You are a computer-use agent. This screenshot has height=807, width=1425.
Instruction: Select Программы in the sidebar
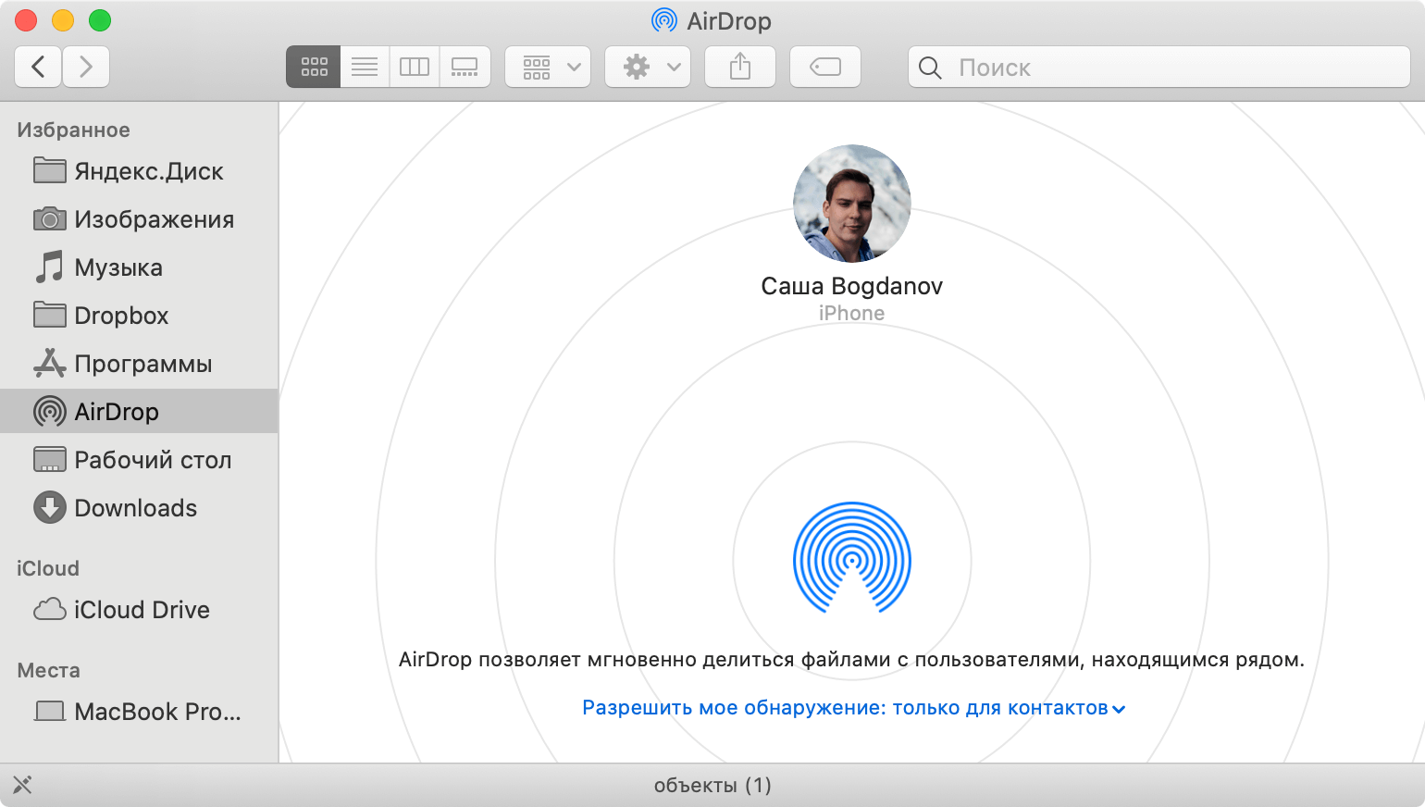coord(142,364)
